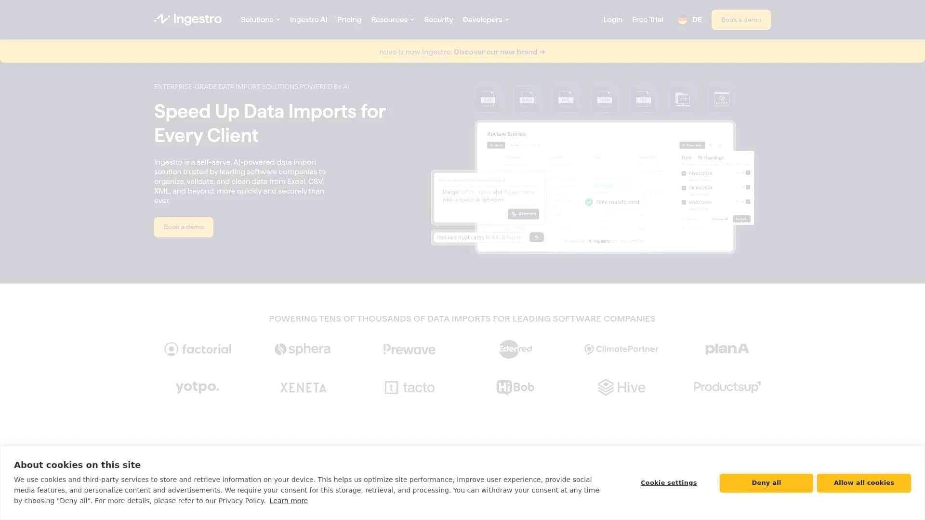The height and width of the screenshot is (520, 925).
Task: Open the Ingestro AI nav item
Action: point(308,20)
